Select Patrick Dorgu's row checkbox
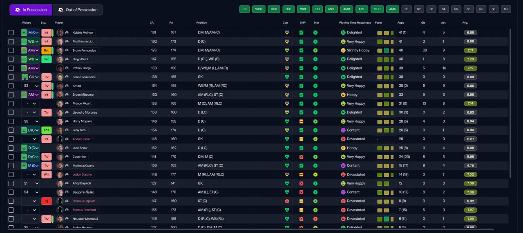Screen dimensions: 523x233 pos(11,68)
